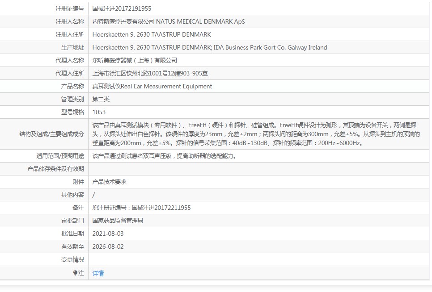The image size is (432, 292).
Task: Click the 附件 label
Action: [78, 182]
